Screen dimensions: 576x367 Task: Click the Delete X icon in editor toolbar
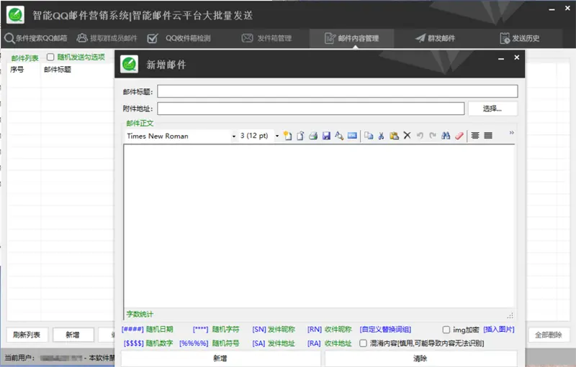coord(407,136)
